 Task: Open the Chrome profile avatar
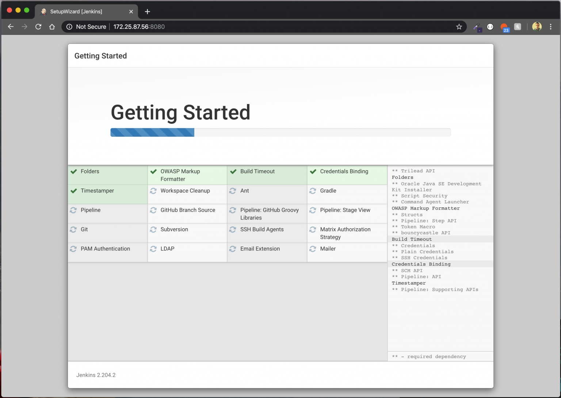tap(537, 27)
